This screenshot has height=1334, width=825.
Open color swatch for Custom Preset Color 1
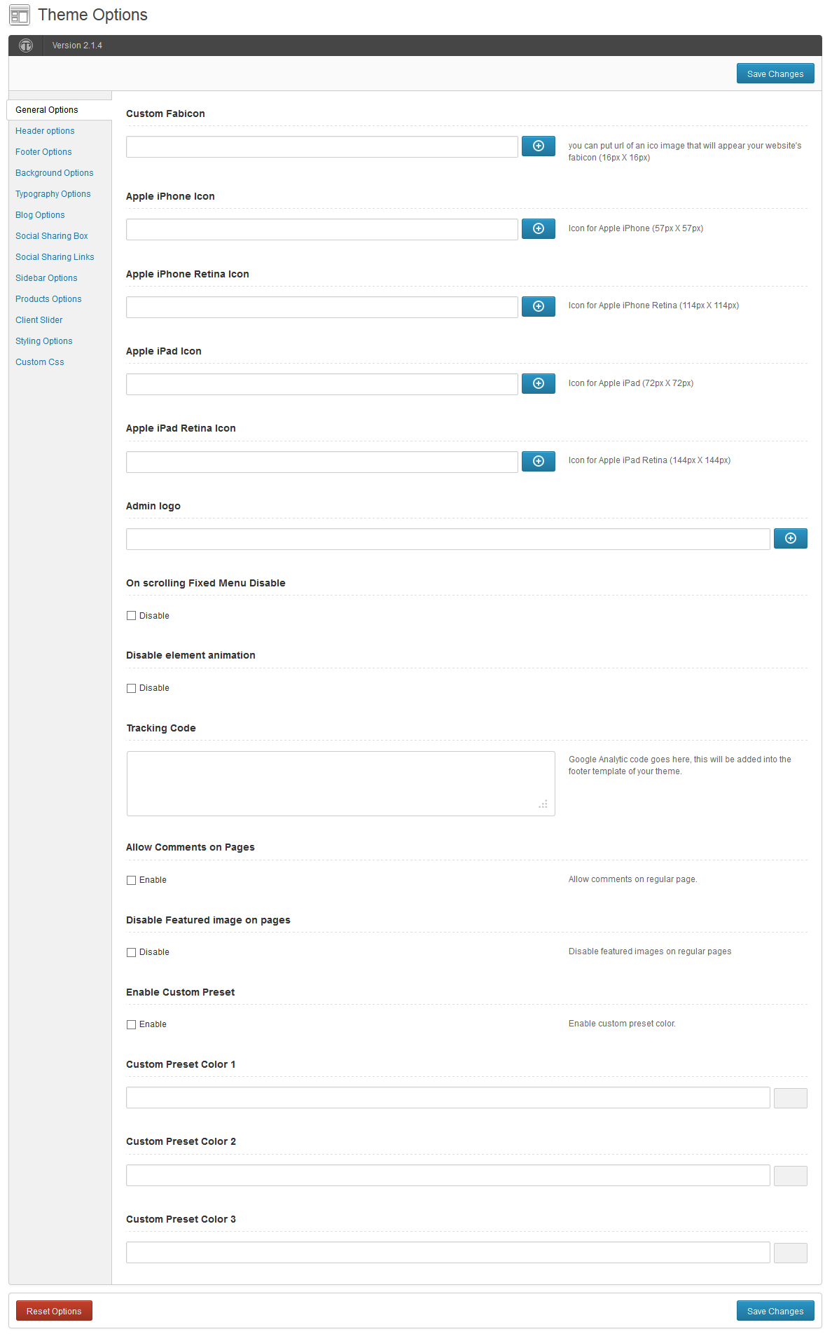pos(790,1098)
